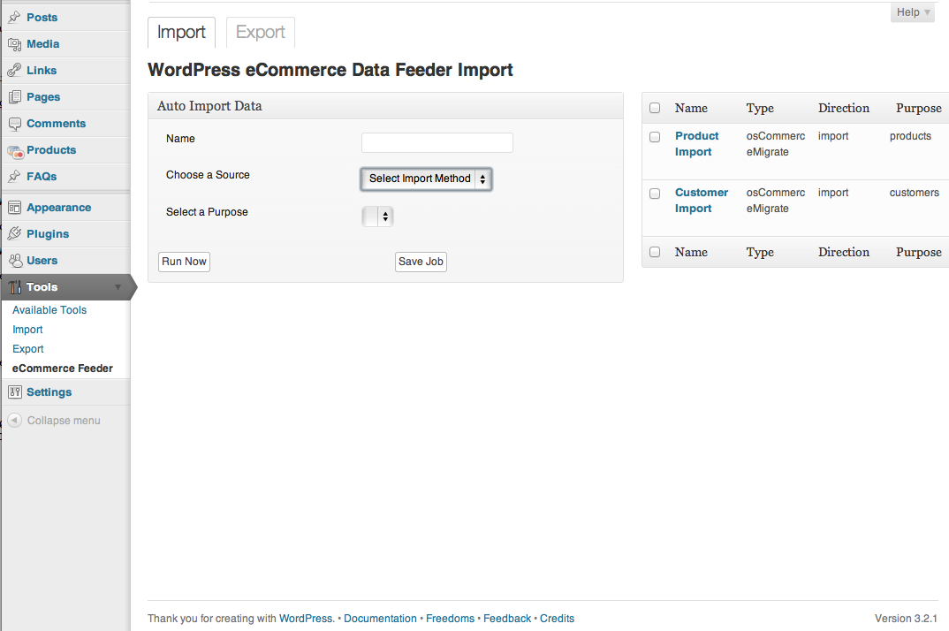
Task: Check the Product Import row checkbox
Action: (655, 137)
